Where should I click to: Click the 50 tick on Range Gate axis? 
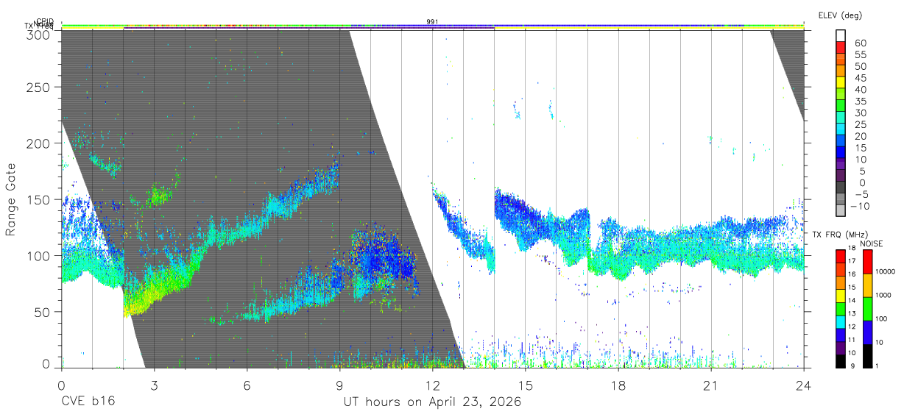coord(42,311)
